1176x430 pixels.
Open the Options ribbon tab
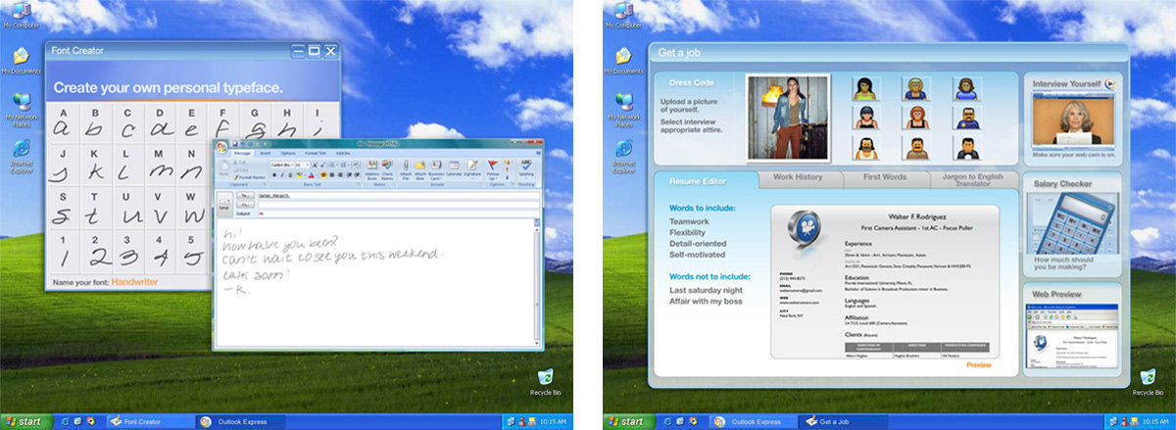pyautogui.click(x=288, y=154)
